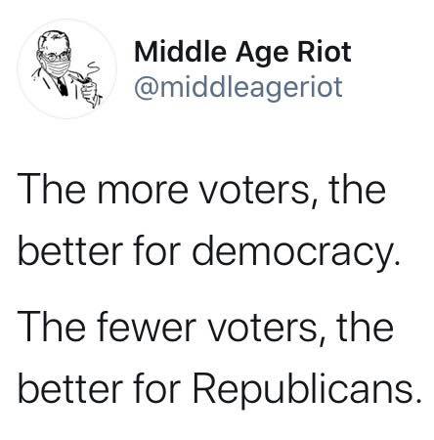Click the word 'Middle' in display name
The image size is (434, 440).
click(x=180, y=52)
